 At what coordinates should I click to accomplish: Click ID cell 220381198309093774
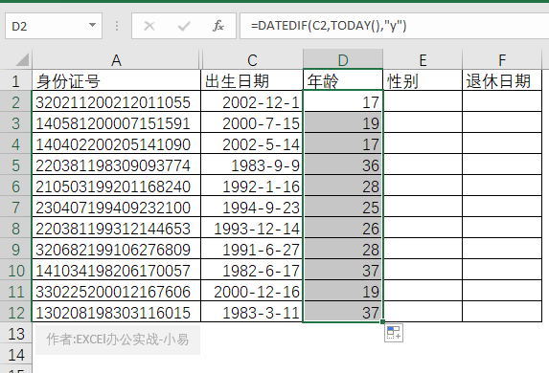tap(116, 165)
